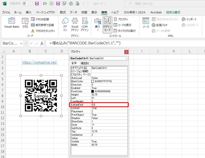The width and height of the screenshot is (205, 158).
Task: Open the Help (ヘルプ) tab
Action: [115, 12]
